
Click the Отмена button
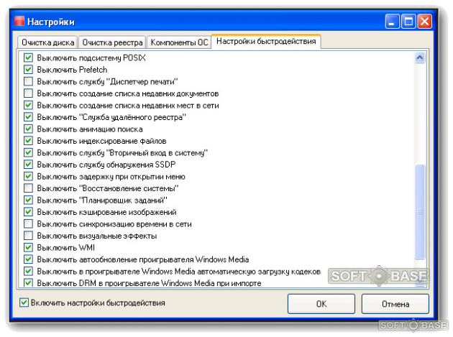tap(395, 304)
